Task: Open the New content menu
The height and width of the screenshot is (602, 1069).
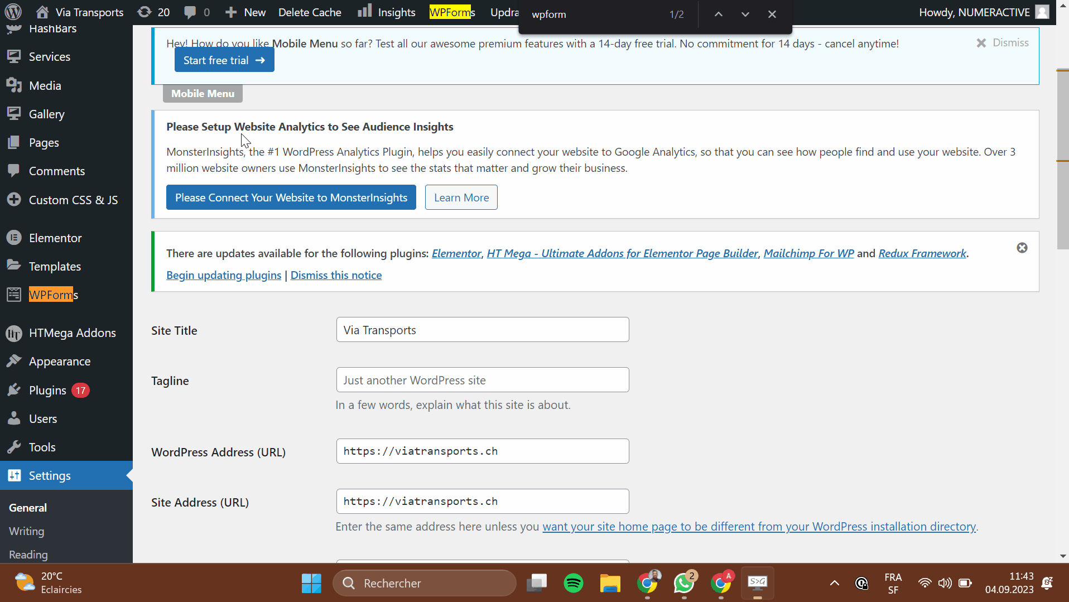Action: 245,12
